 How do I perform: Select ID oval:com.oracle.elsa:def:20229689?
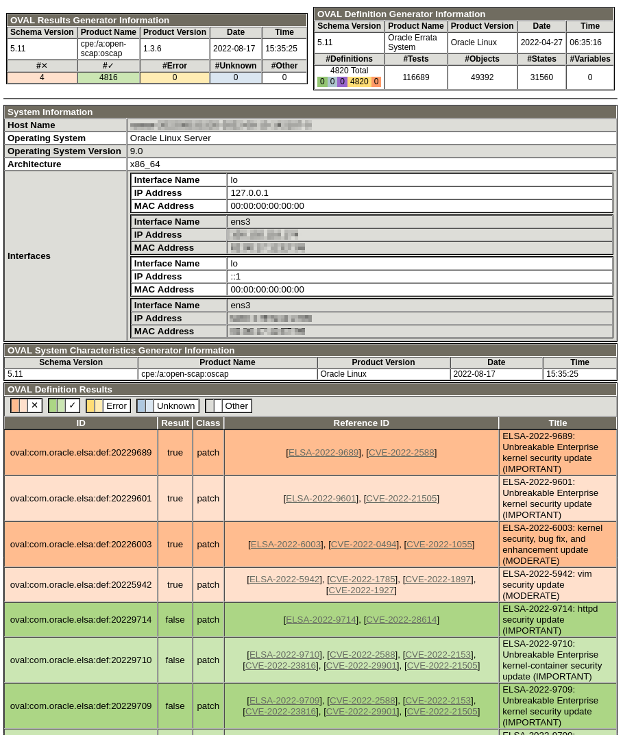pyautogui.click(x=81, y=453)
